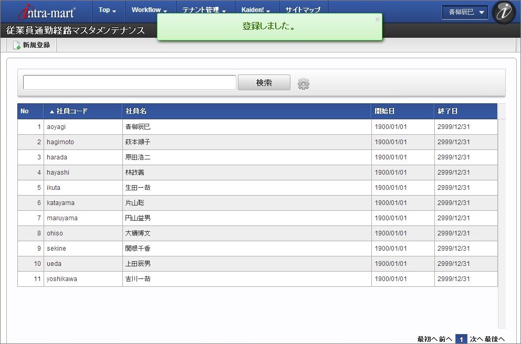Click the katayama employee code
The image size is (521, 344).
pos(83,203)
